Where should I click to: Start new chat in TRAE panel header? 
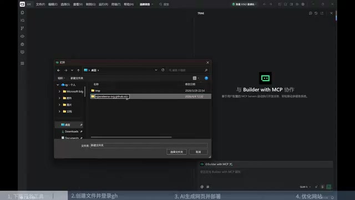[x=311, y=13]
